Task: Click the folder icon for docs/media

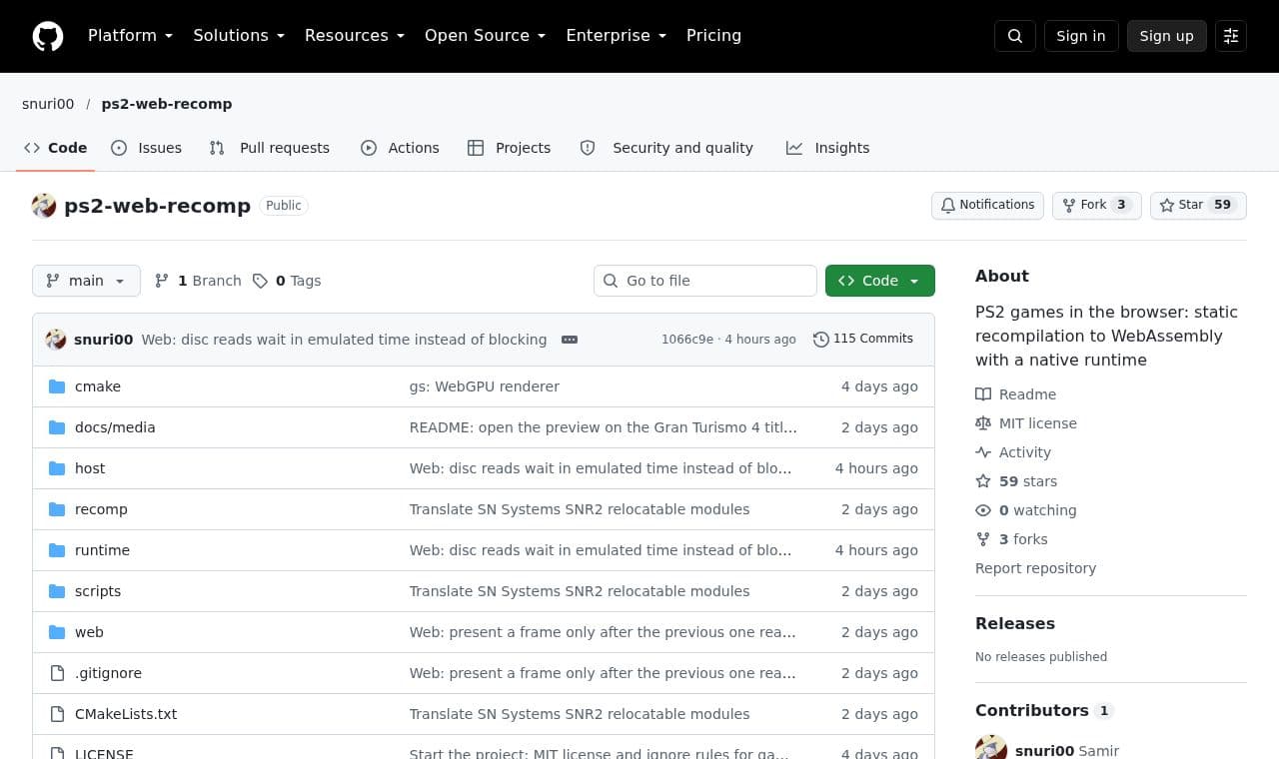Action: click(x=57, y=427)
